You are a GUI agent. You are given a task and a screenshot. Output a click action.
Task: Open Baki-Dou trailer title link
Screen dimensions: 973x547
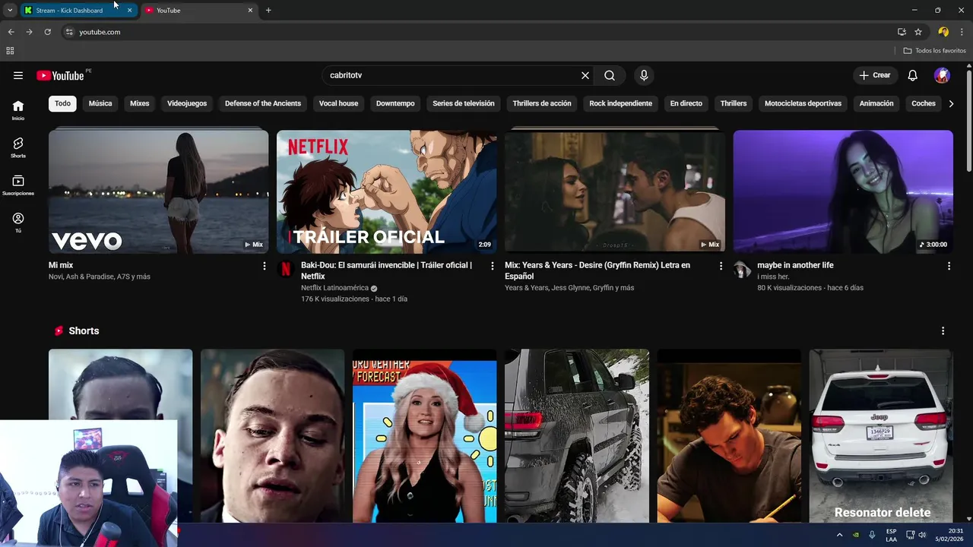tap(386, 270)
